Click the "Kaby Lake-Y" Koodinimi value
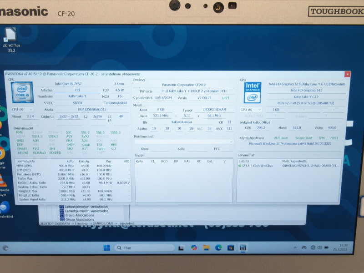Image resolution: width=364 pixels, height=273 pixels. click(77, 96)
